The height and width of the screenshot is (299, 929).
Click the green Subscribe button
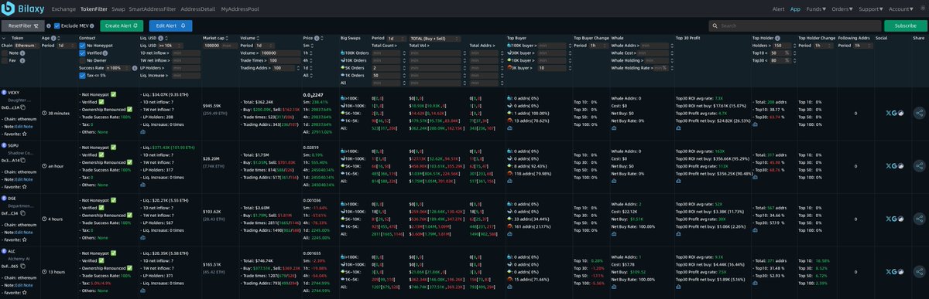(x=905, y=25)
